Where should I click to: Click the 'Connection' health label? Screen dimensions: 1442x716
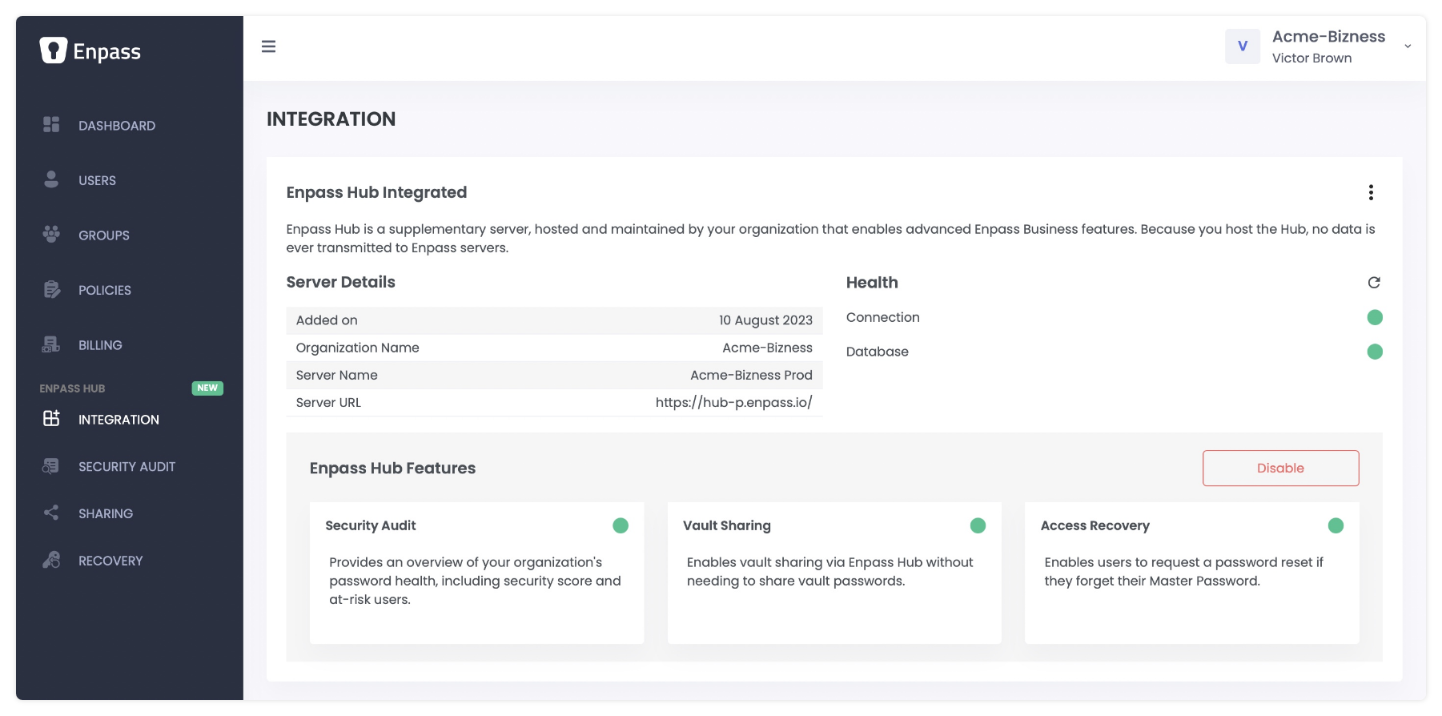pyautogui.click(x=882, y=317)
